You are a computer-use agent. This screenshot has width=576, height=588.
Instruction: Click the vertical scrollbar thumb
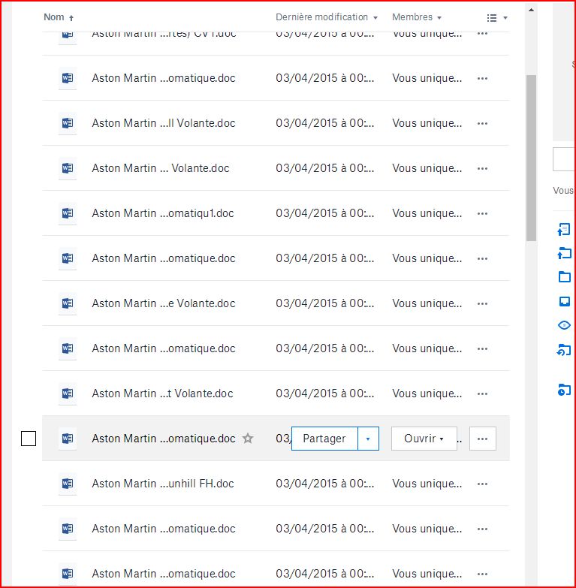click(531, 158)
